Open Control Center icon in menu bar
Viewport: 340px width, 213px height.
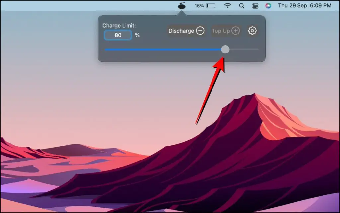pyautogui.click(x=255, y=6)
